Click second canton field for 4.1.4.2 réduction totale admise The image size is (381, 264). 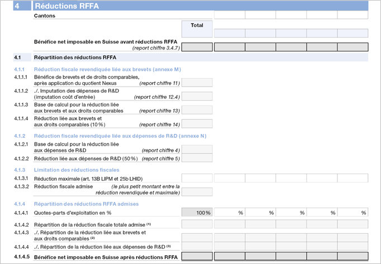(260, 224)
